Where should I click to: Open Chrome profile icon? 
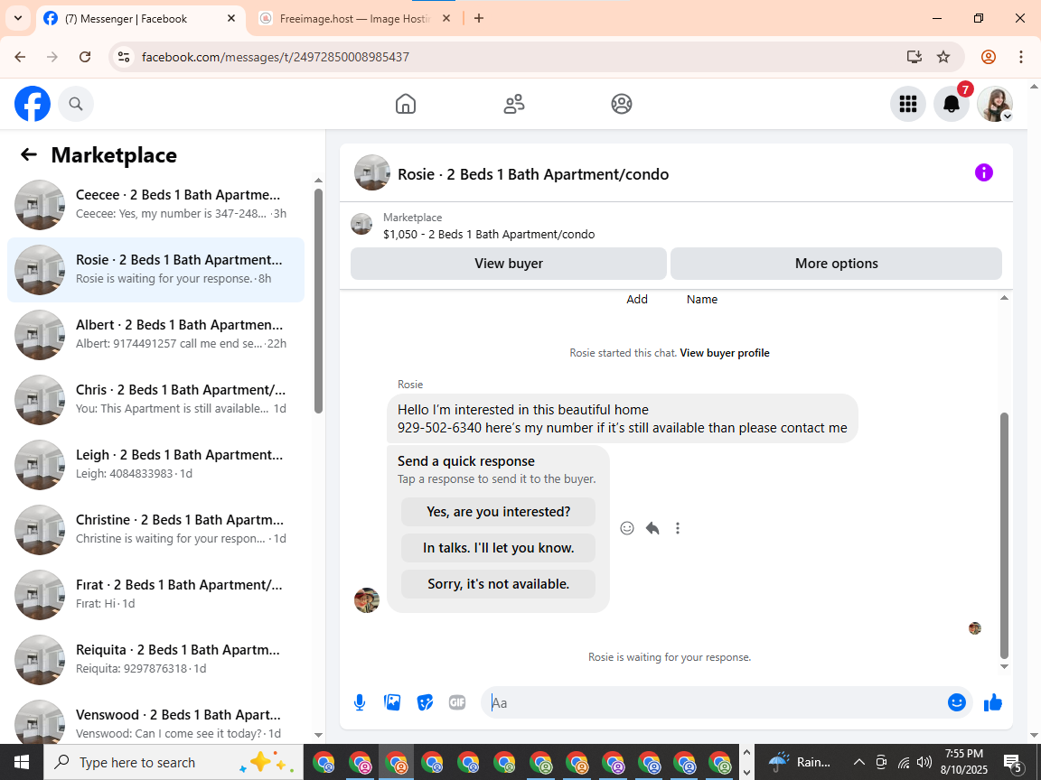coord(989,57)
